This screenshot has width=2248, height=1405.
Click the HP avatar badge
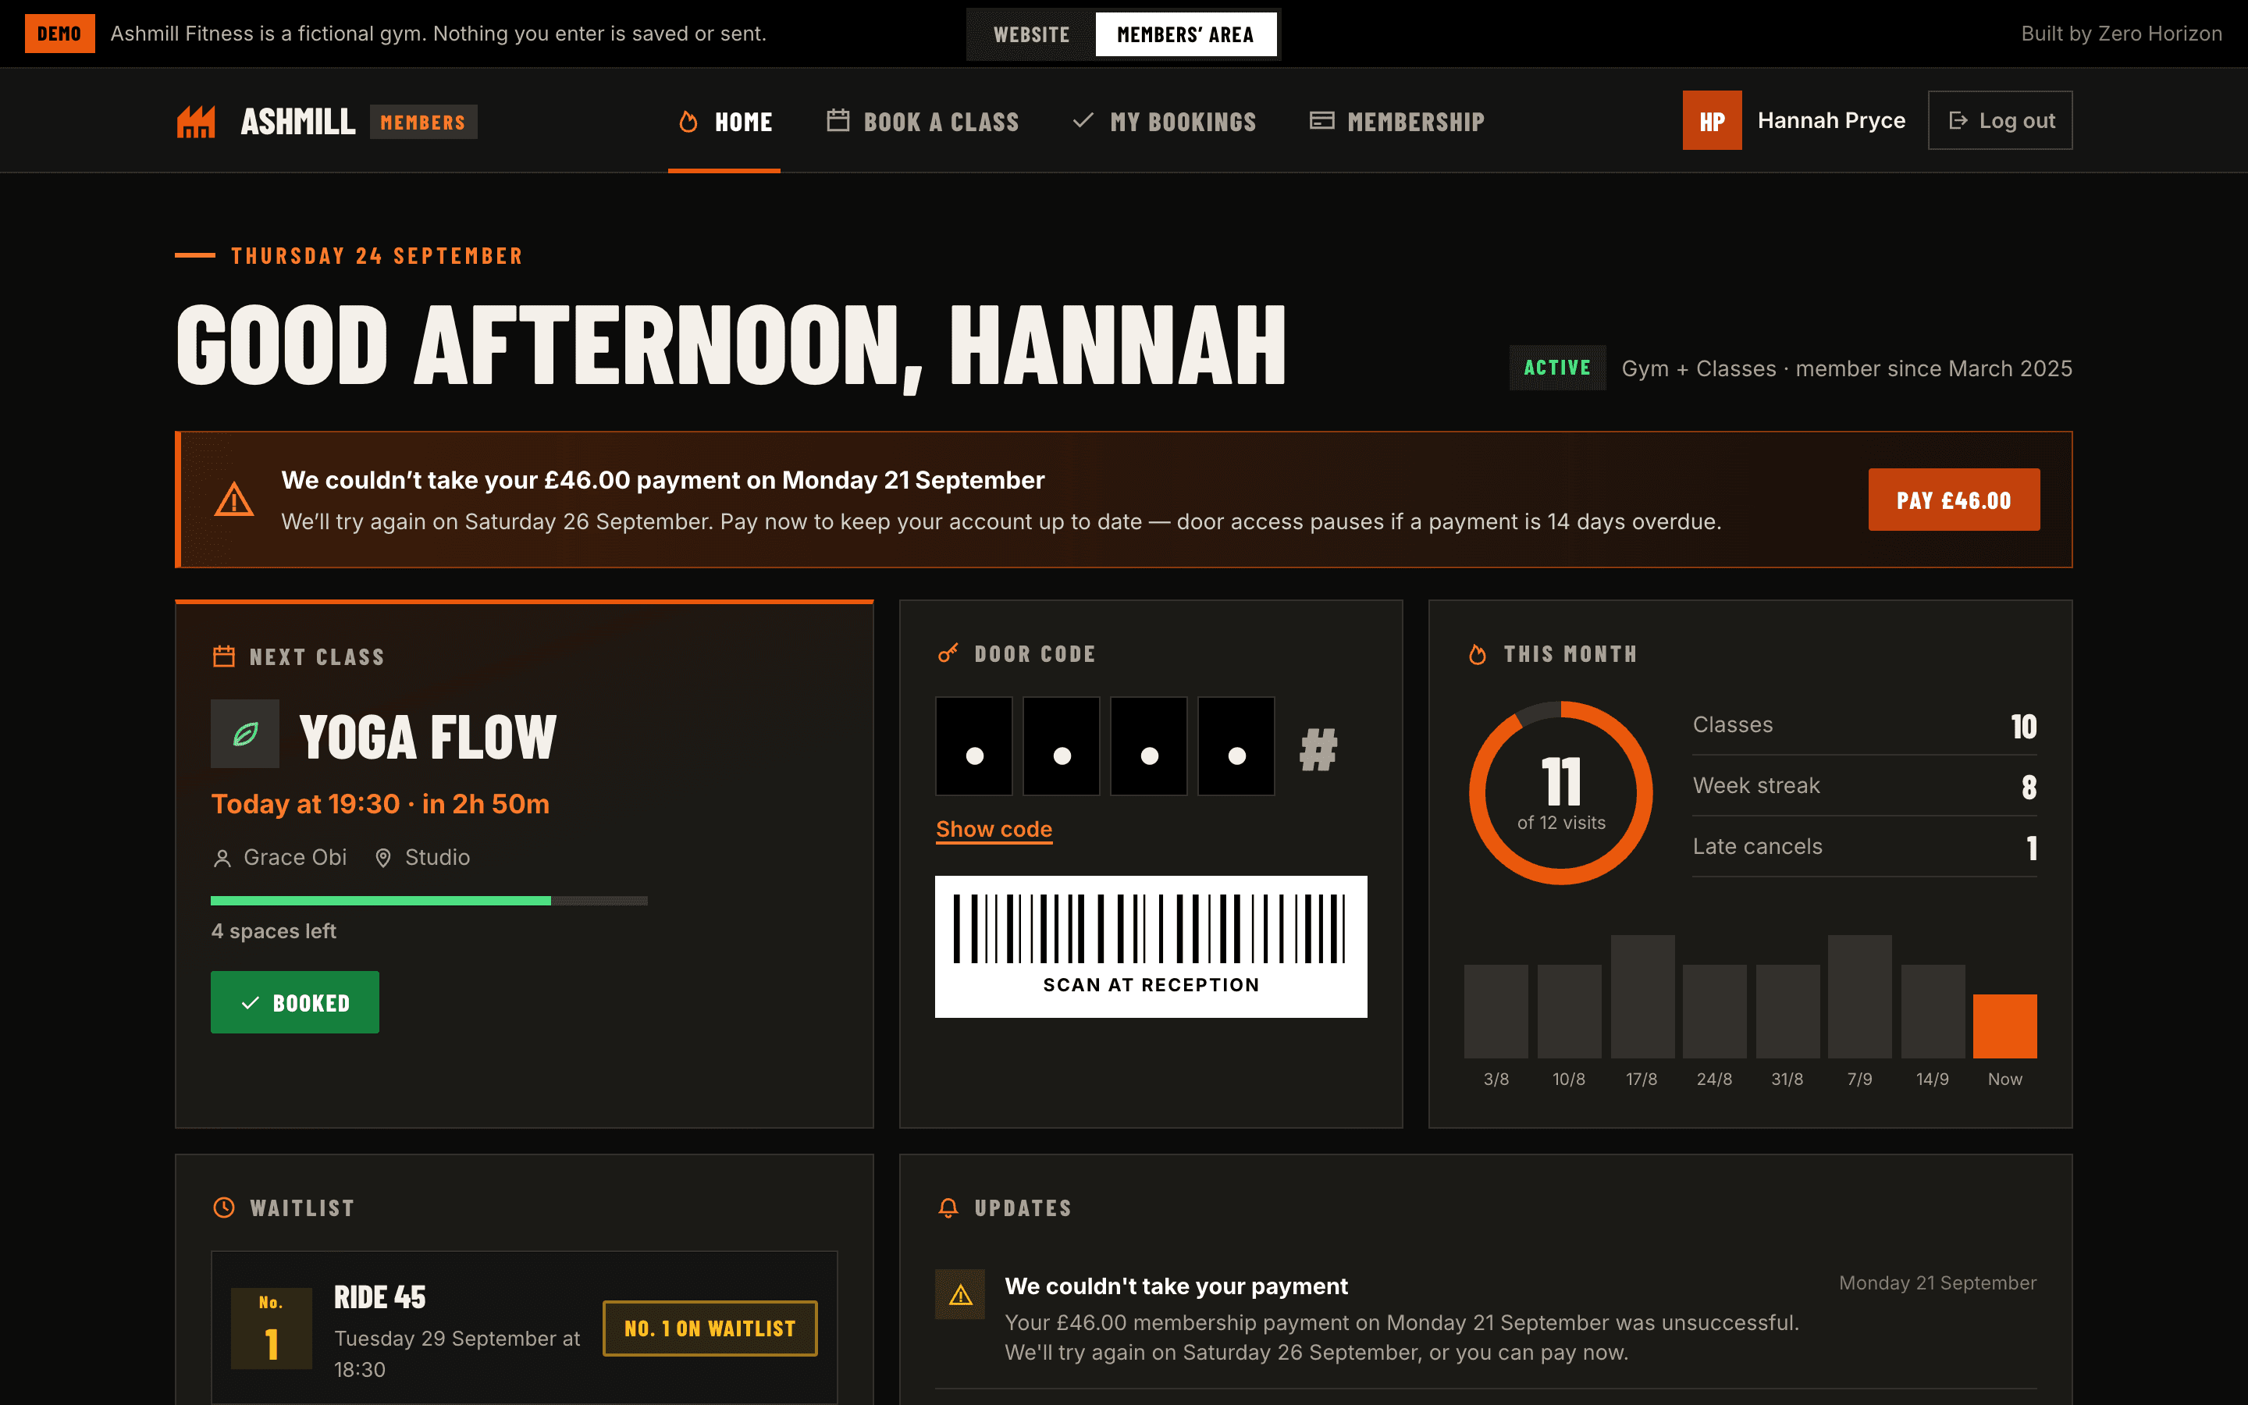pos(1712,121)
